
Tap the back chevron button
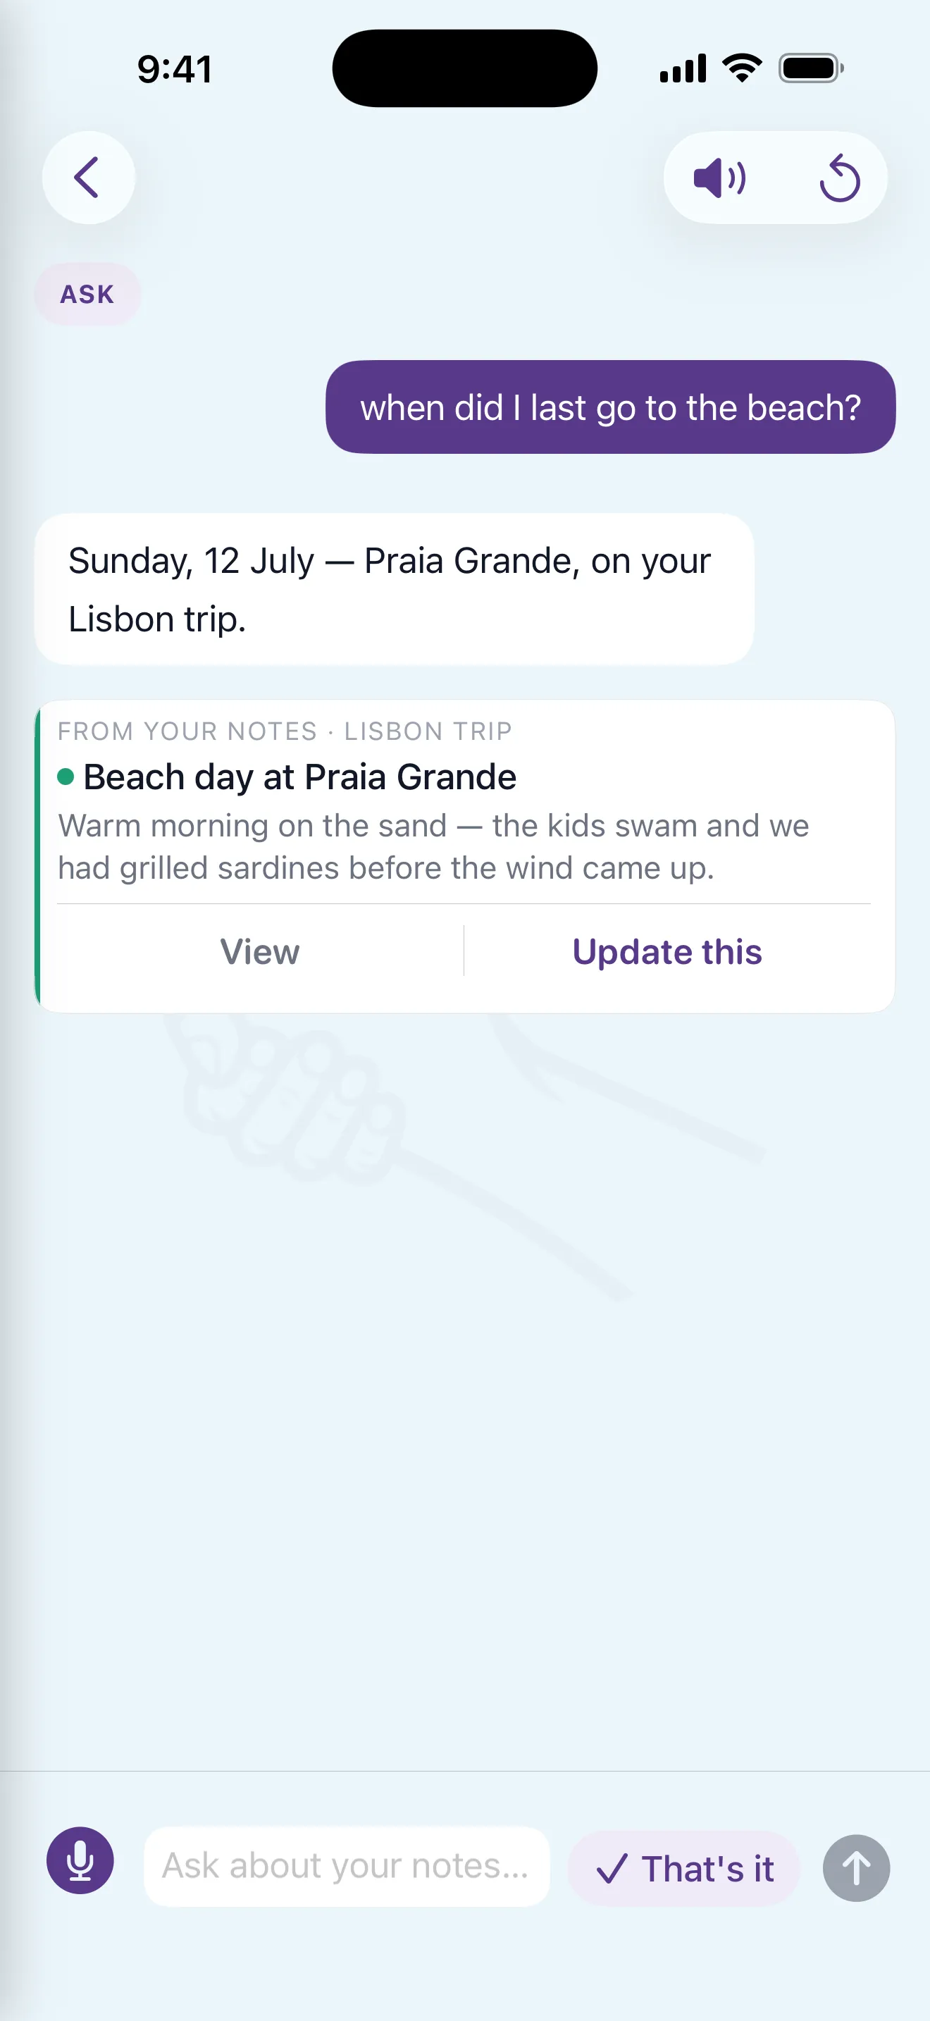(x=88, y=178)
